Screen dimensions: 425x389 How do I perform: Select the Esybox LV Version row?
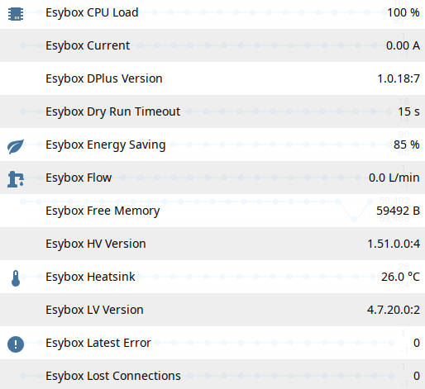click(212, 310)
